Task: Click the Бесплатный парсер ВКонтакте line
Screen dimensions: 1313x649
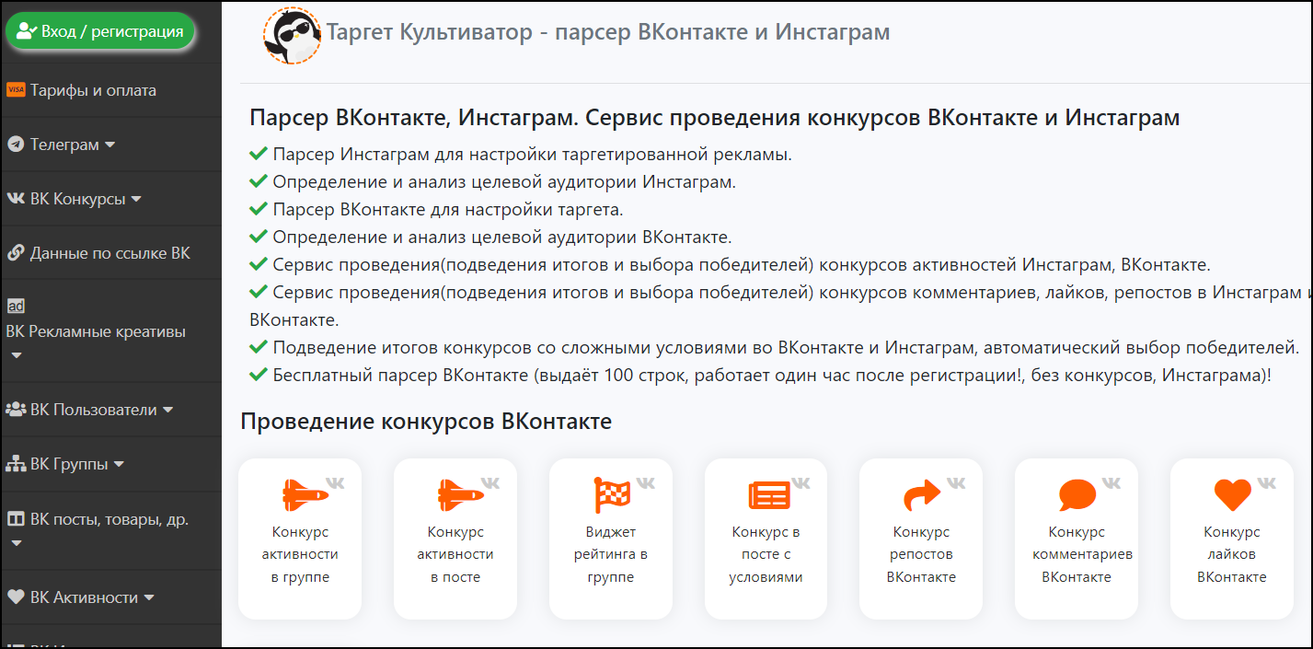Action: click(761, 376)
